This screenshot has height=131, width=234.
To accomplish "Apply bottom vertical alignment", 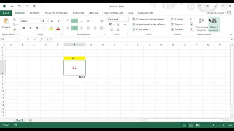I will point(81,21).
